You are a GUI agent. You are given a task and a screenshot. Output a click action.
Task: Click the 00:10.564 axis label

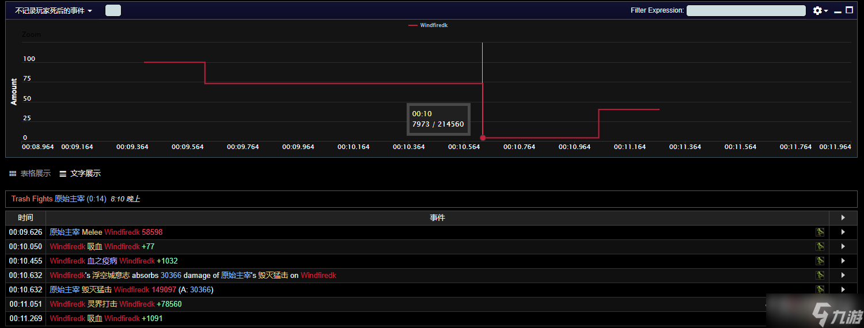(x=464, y=147)
